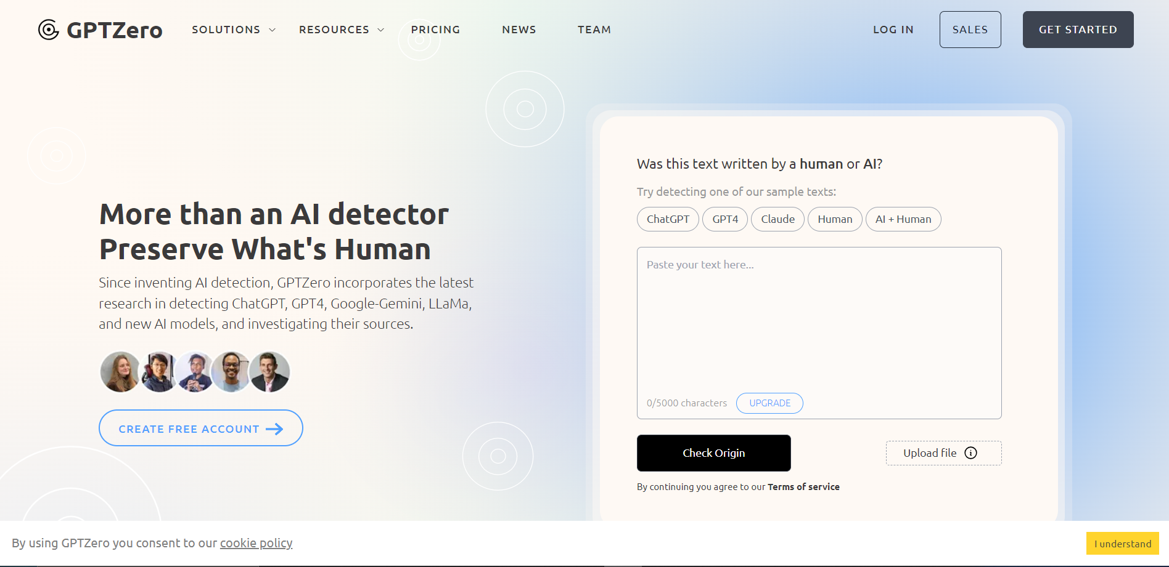Click the GET STARTED button
1169x567 pixels.
[1078, 29]
